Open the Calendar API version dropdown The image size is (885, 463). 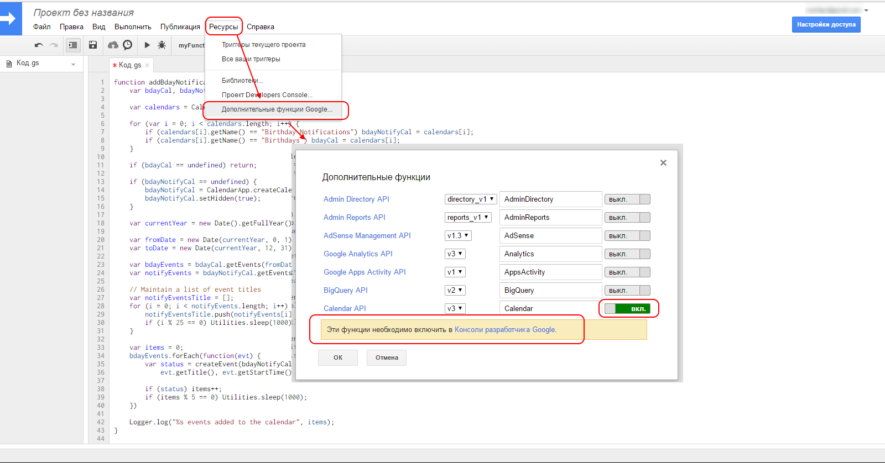tap(455, 308)
